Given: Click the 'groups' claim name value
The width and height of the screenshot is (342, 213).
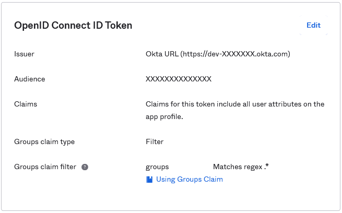Looking at the screenshot, I should click(x=157, y=167).
